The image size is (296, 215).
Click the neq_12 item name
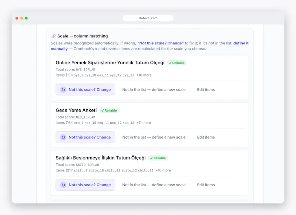click(x=116, y=123)
